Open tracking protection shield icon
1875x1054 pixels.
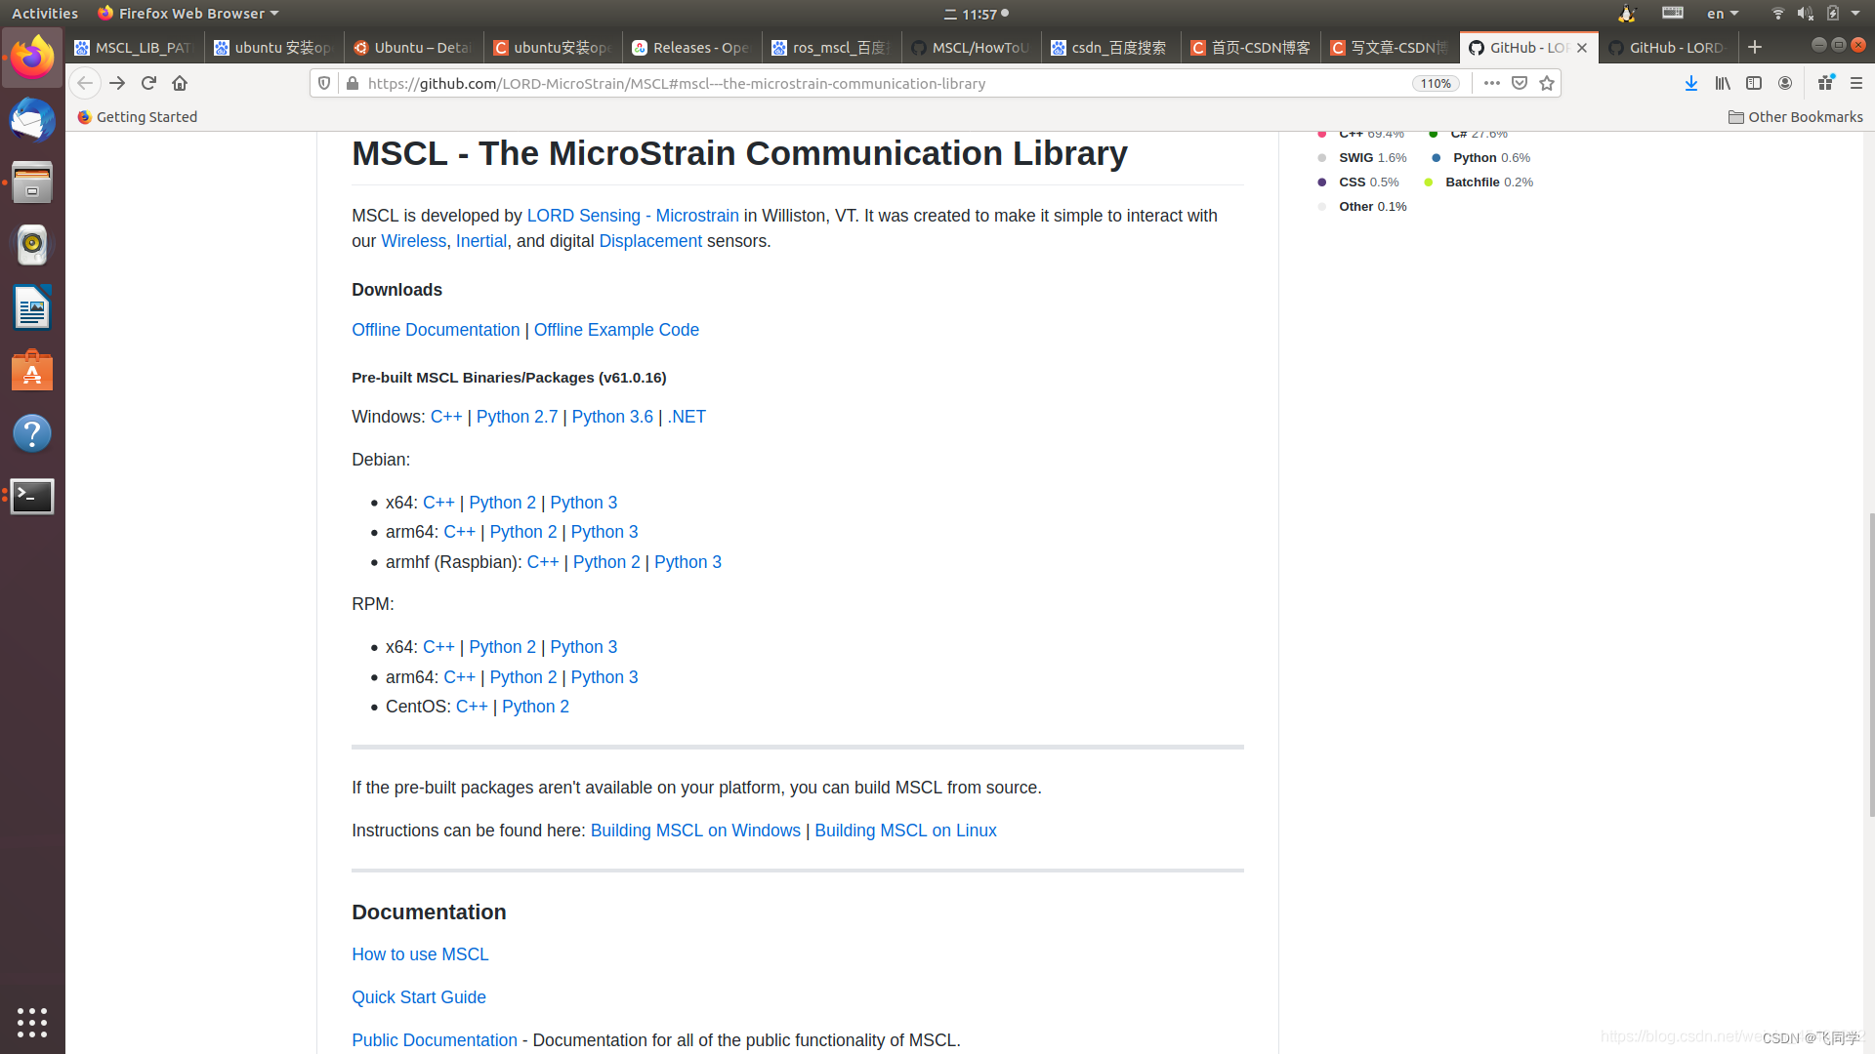coord(325,83)
